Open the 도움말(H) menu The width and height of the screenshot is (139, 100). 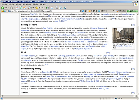[43, 4]
